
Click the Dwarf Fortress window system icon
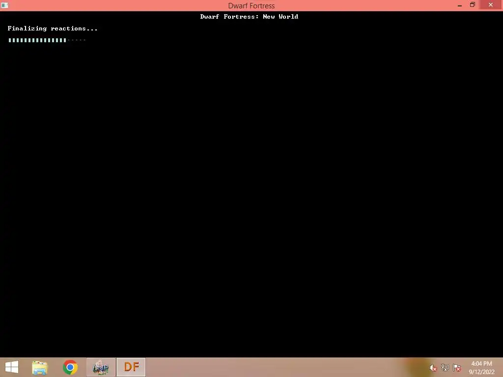pyautogui.click(x=4, y=5)
